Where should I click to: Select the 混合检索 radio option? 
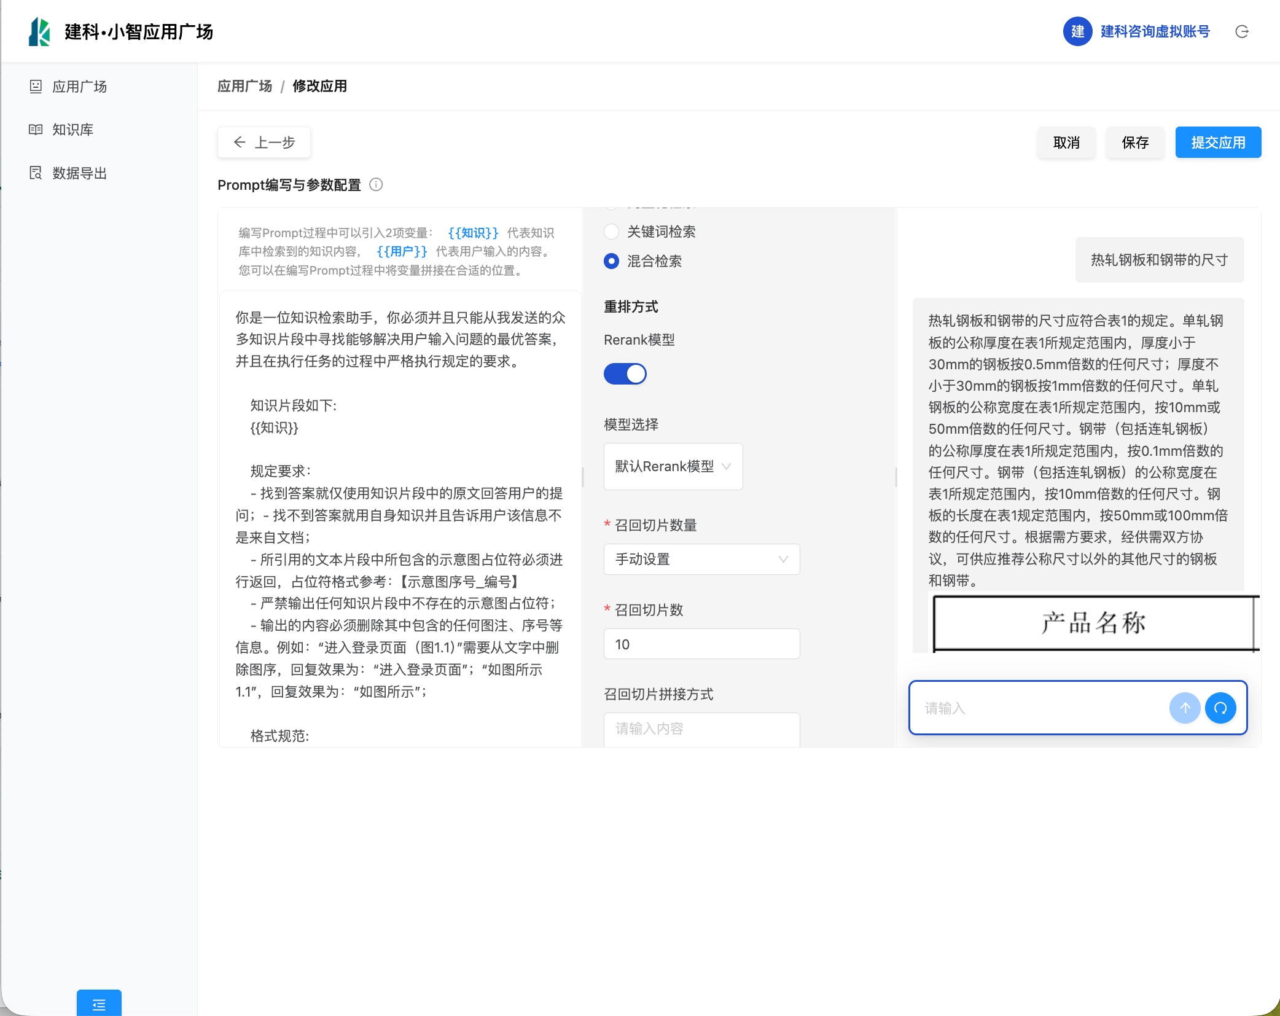tap(611, 261)
